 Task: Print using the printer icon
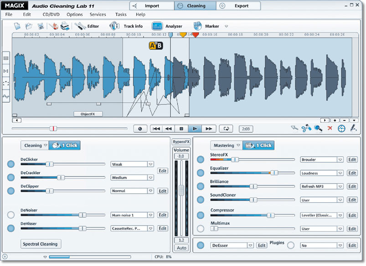point(65,26)
